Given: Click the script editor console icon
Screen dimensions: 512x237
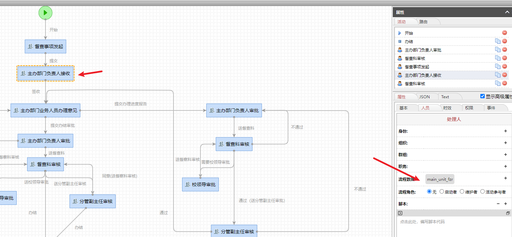Looking at the screenshot, I should pos(400,213).
